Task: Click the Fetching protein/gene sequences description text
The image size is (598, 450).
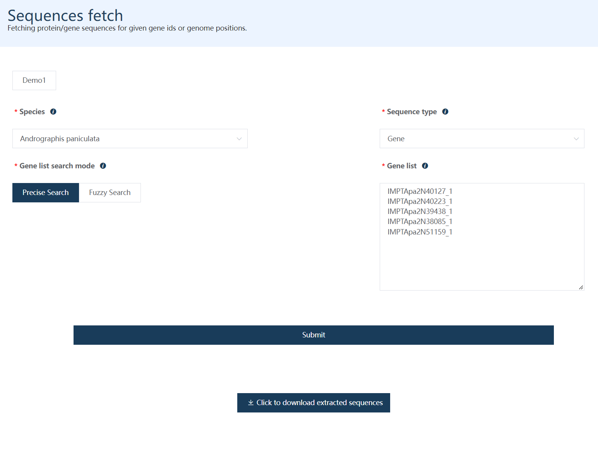Action: pos(127,28)
